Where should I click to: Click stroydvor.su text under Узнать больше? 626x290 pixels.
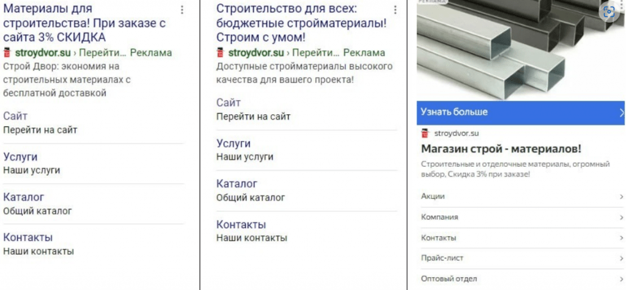(x=456, y=133)
